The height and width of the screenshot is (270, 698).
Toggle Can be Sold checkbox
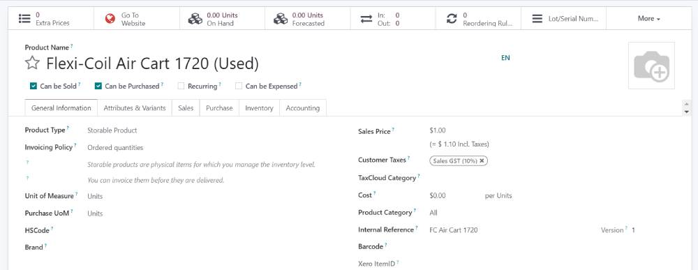tap(33, 86)
